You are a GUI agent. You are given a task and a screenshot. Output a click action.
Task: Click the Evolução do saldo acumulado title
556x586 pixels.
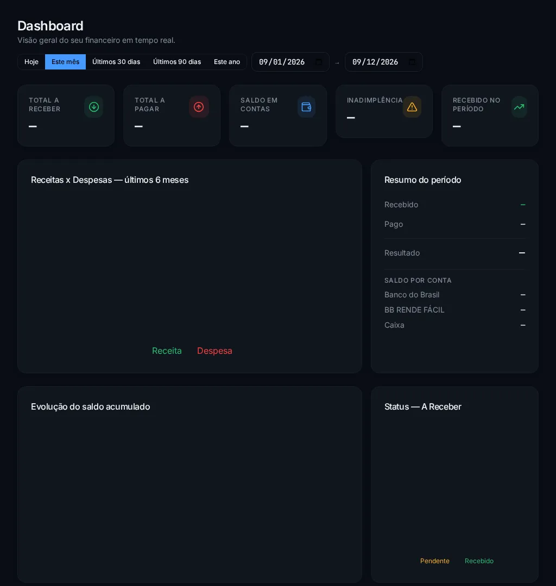click(91, 406)
